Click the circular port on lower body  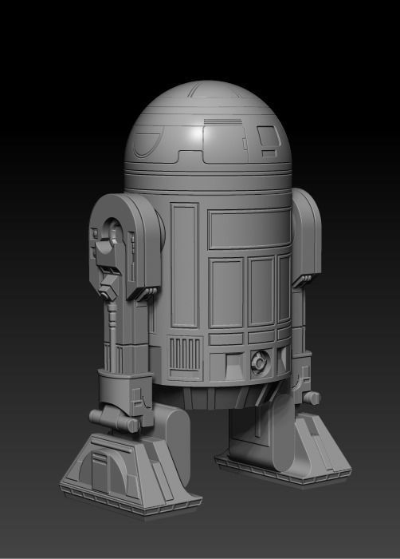coord(260,363)
